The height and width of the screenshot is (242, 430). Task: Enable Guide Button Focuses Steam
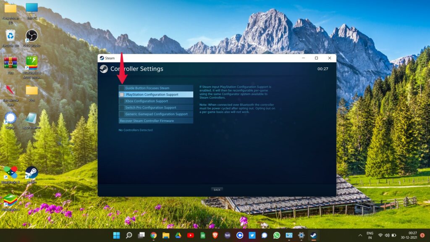point(155,88)
